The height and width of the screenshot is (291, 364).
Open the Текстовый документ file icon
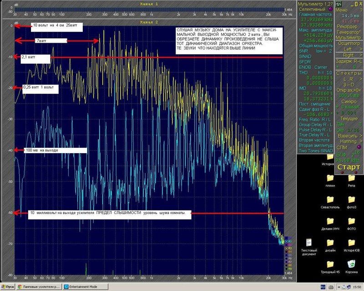pos(309,242)
